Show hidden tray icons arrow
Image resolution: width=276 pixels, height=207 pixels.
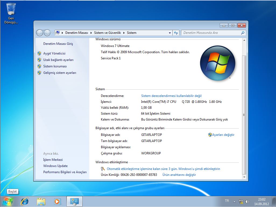(x=235, y=202)
